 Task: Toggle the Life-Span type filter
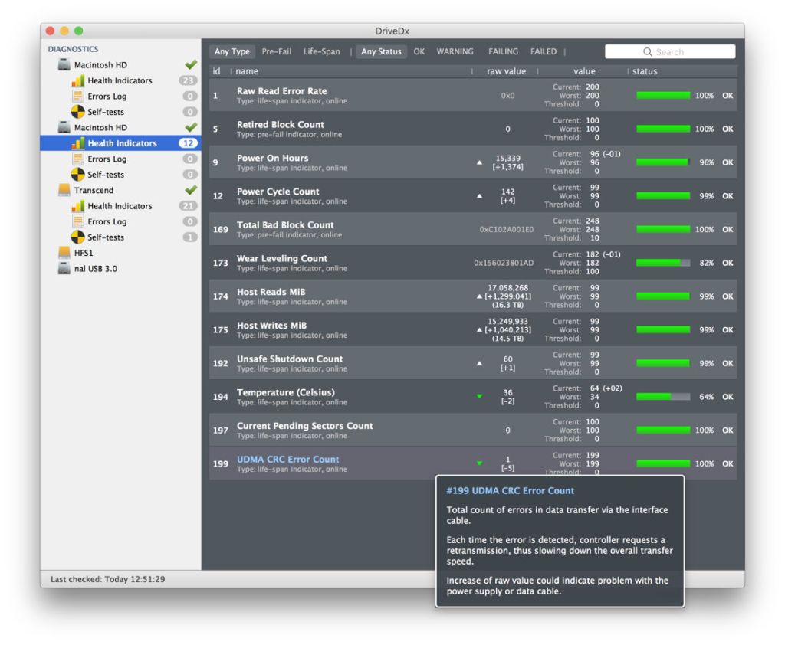[321, 52]
